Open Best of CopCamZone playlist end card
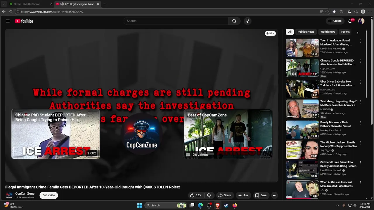Screen dimensions: 374x210 (228, 134)
